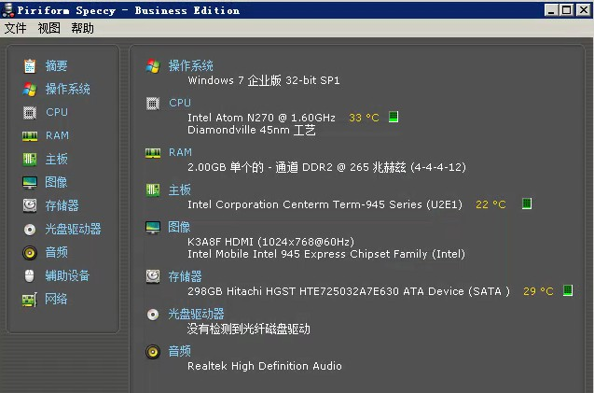Click the 辅助设备 mouse icon in sidebar
Viewport: 594px width, 393px height.
pos(30,275)
